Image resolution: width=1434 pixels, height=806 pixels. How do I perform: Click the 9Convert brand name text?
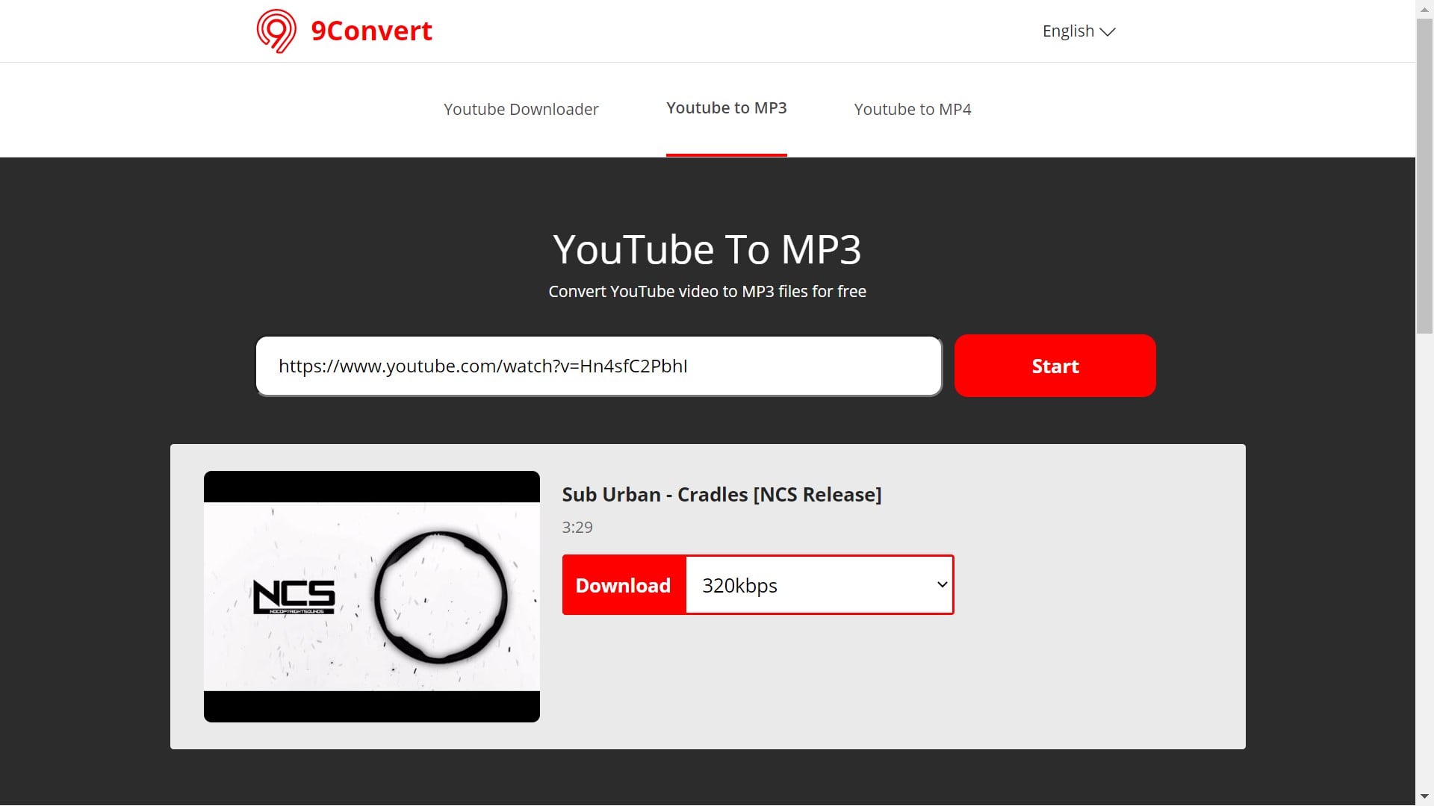(371, 31)
